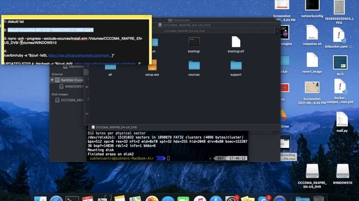Select the CCCOMA_X64 disk image in the sidebar
Screen dimensions: 359x201
coord(69,100)
